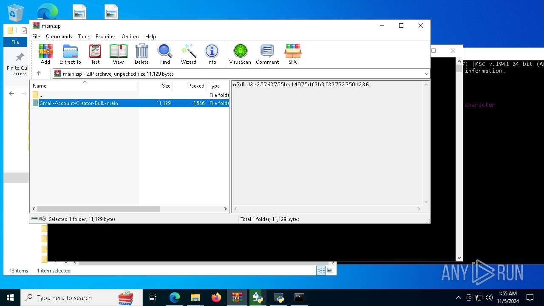Open the Windows Start menu
Viewport: 544px width, 306px height.
tap(10, 297)
